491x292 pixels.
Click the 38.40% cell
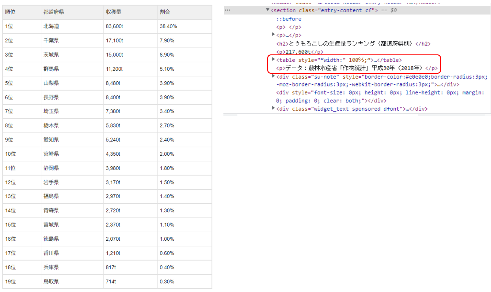(x=185, y=27)
